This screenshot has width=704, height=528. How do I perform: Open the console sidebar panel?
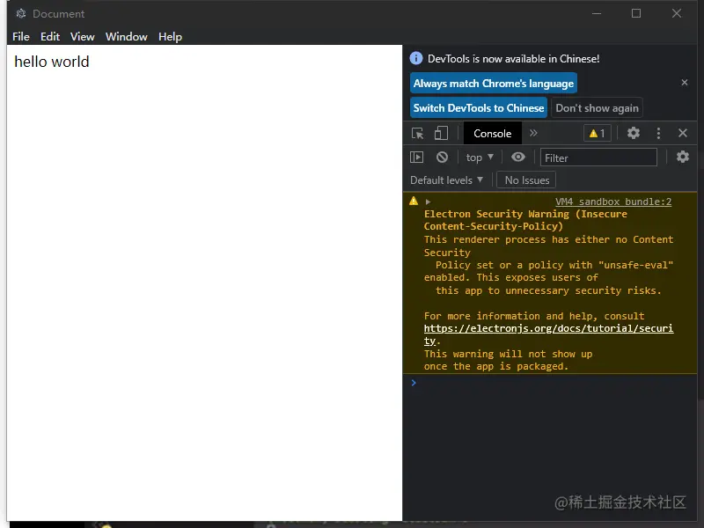click(417, 157)
